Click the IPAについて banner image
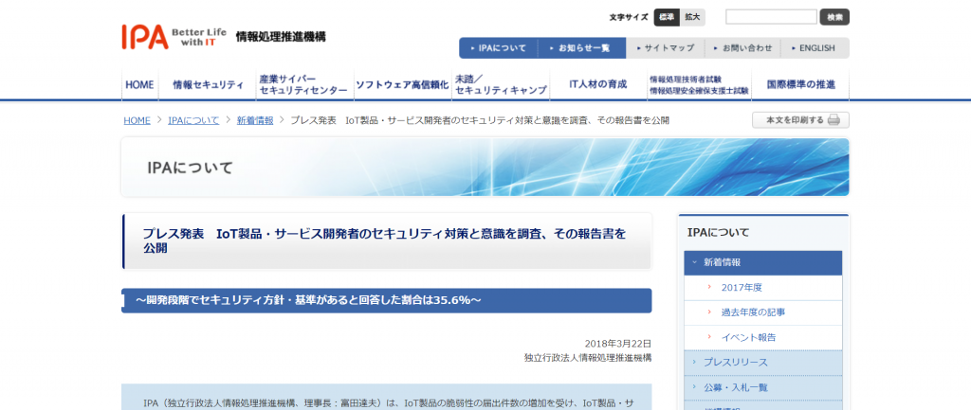Viewport: 971px width, 410px height. 485,167
